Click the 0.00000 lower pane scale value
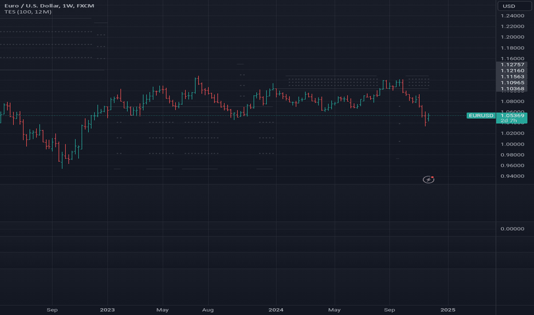Screen dimensions: 534x315 [512, 229]
